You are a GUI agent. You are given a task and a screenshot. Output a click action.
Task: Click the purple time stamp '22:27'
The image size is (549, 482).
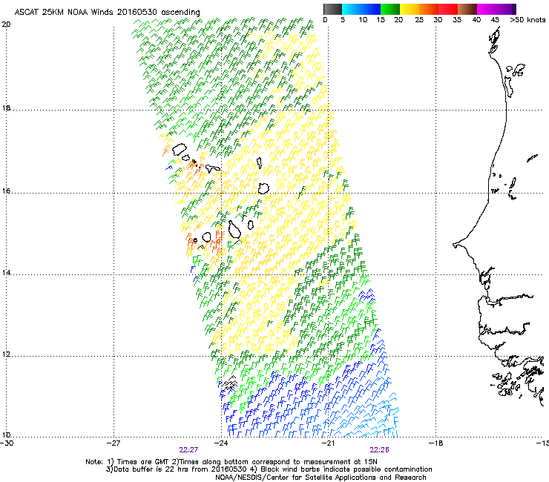coord(188,450)
